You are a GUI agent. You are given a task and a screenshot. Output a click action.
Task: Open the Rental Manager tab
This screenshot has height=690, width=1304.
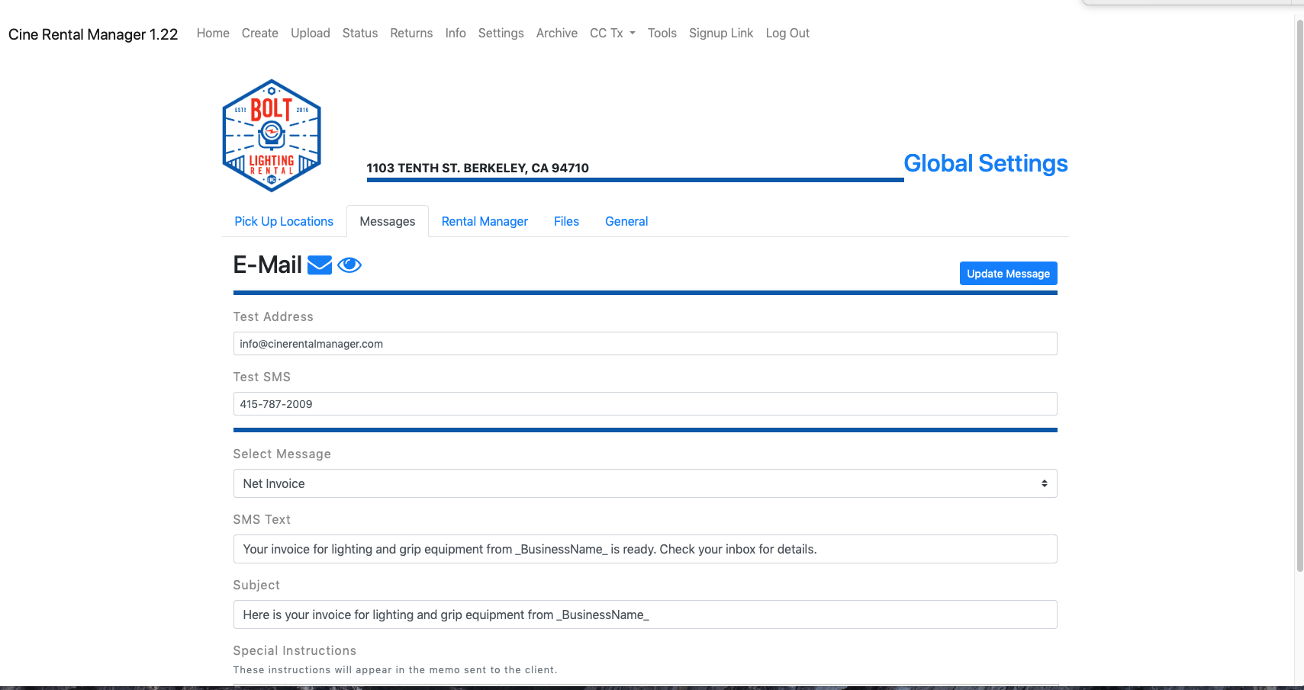coord(485,221)
